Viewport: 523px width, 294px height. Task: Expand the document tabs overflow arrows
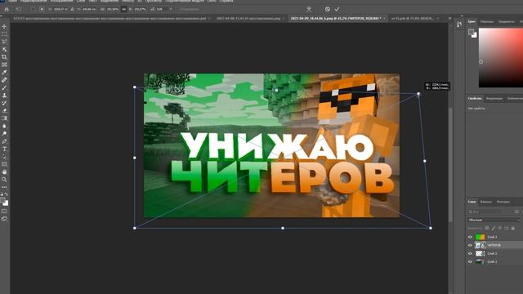(449, 18)
